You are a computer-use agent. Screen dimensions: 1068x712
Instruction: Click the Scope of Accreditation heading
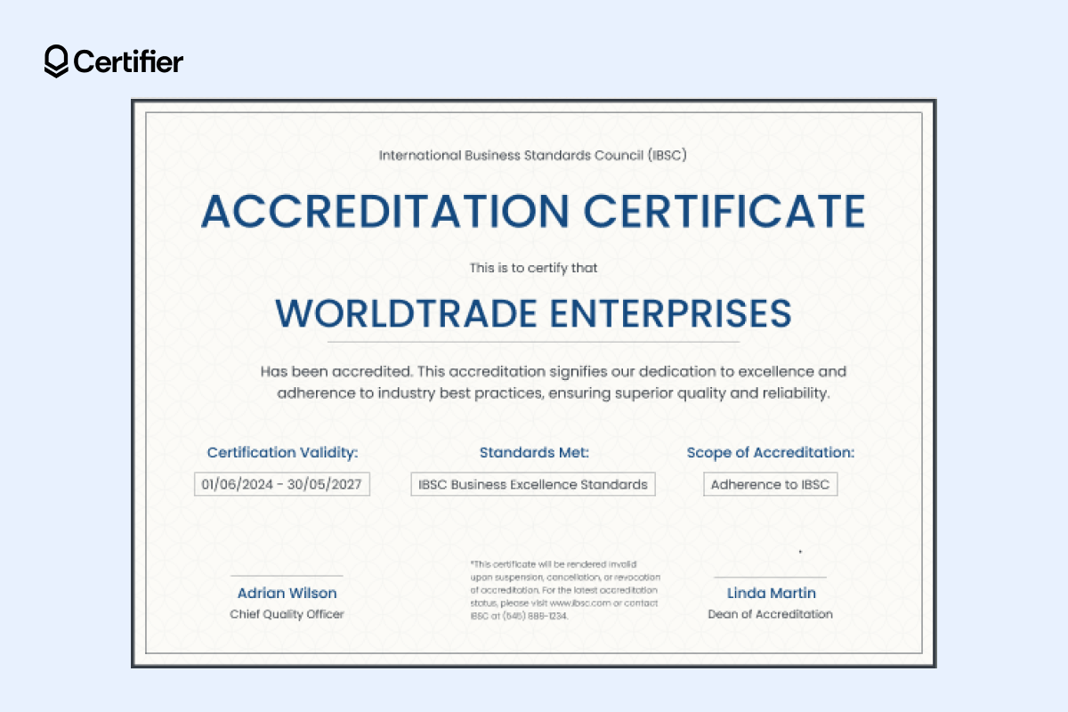[x=771, y=452]
